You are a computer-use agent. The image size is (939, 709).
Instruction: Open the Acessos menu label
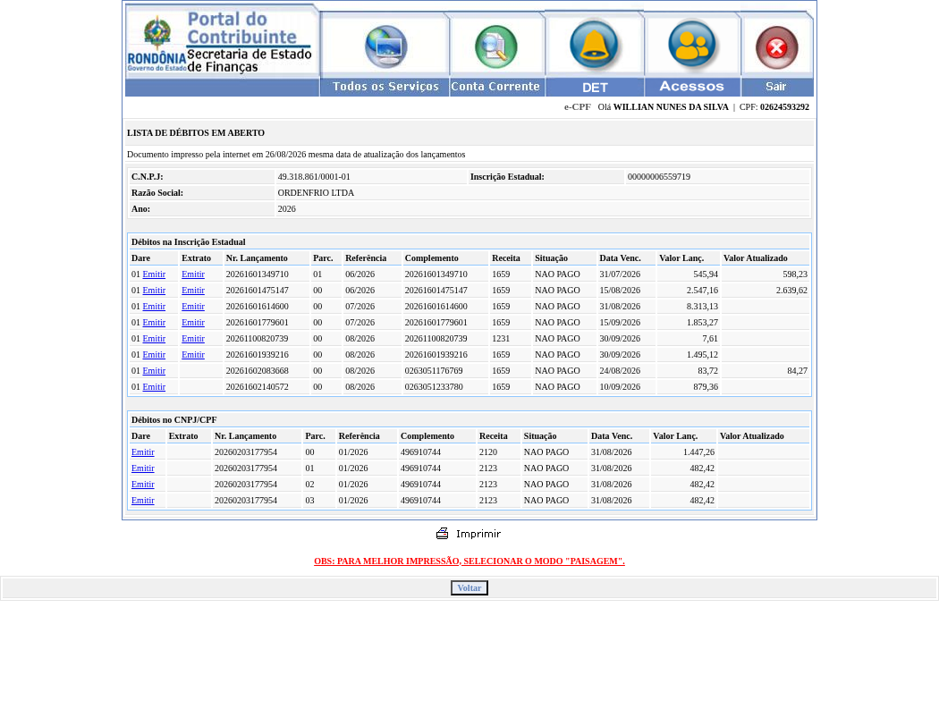click(691, 87)
